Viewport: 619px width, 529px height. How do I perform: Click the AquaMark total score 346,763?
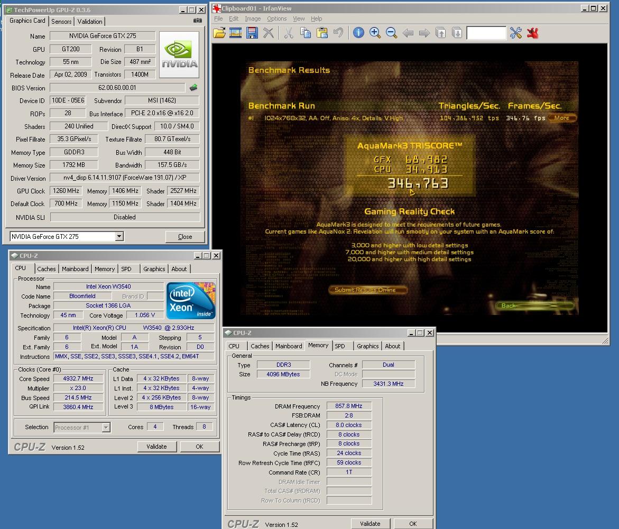(x=418, y=183)
